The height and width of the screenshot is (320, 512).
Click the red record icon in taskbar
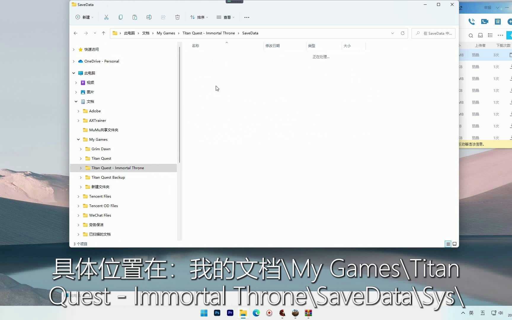[x=269, y=313]
